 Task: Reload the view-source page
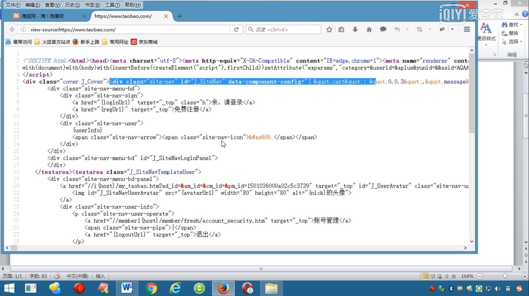coord(236,30)
